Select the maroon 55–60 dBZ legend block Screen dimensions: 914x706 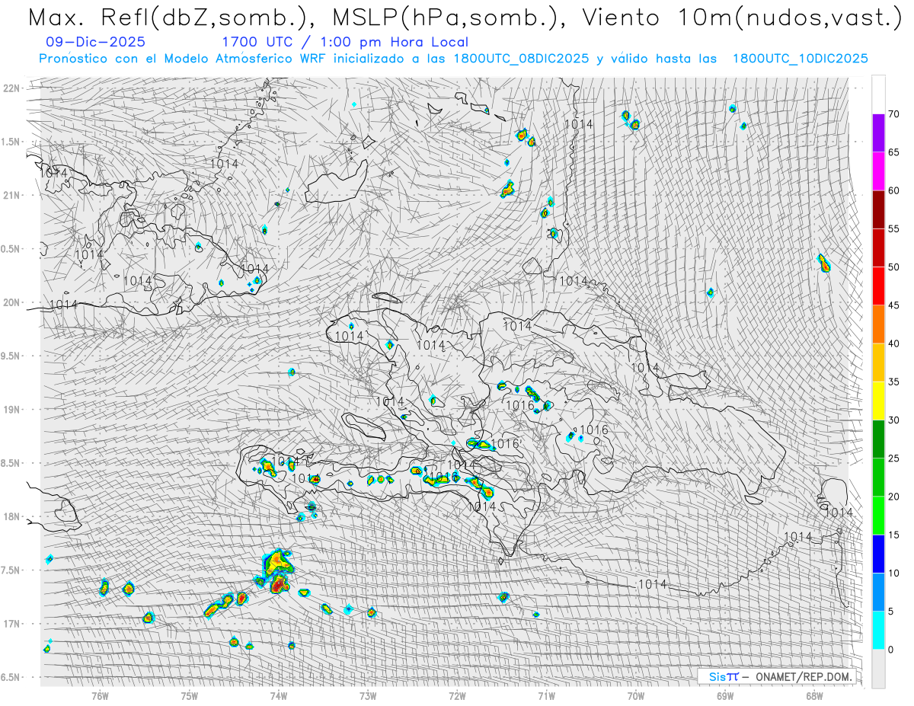click(878, 209)
